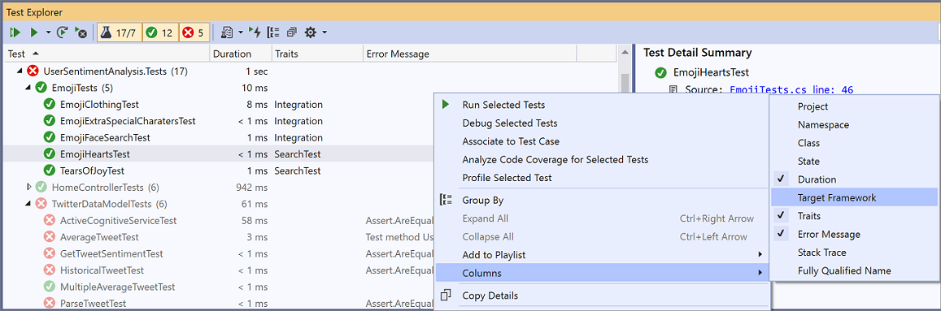Click the Collapse All toolbar icon

[292, 32]
